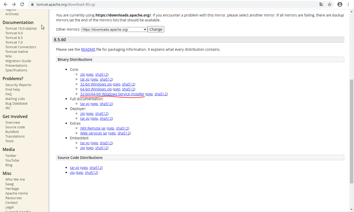Open sha512 for Windows Service Installer
This screenshot has height=212, width=354.
tap(161, 94)
